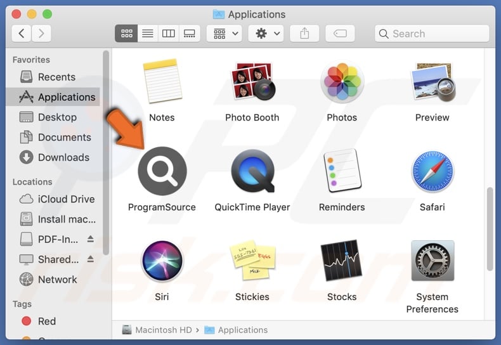This screenshot has width=501, height=345.
Task: Click Macintosh HD in the path bar
Action: point(157,330)
